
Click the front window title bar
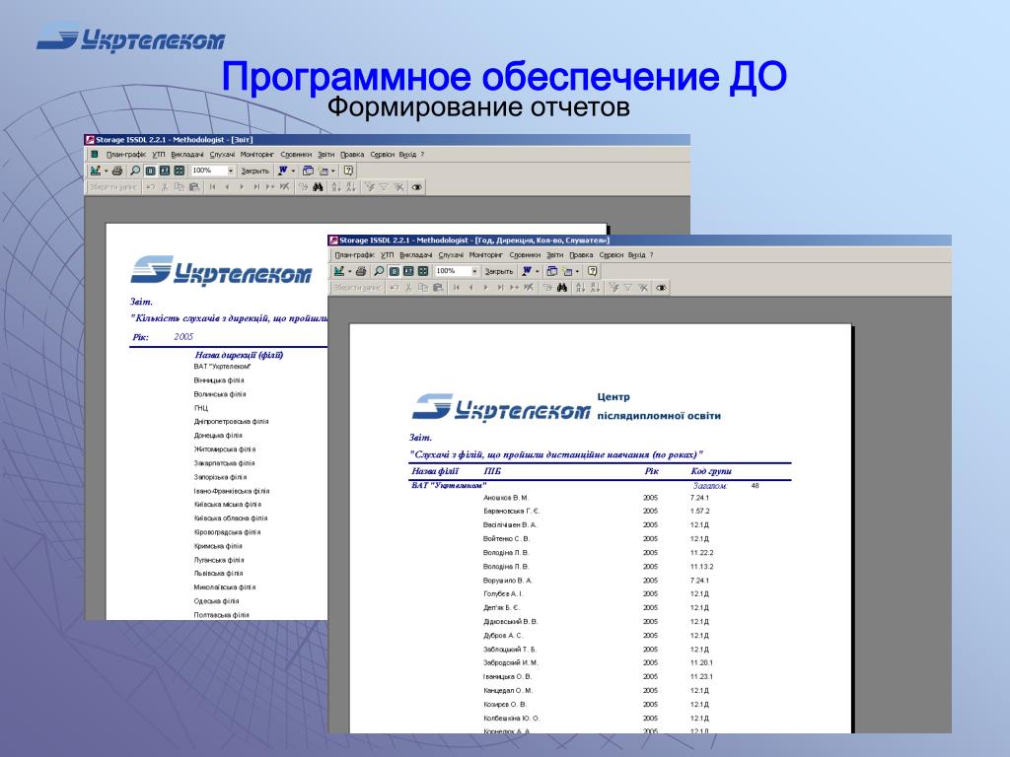pos(639,241)
